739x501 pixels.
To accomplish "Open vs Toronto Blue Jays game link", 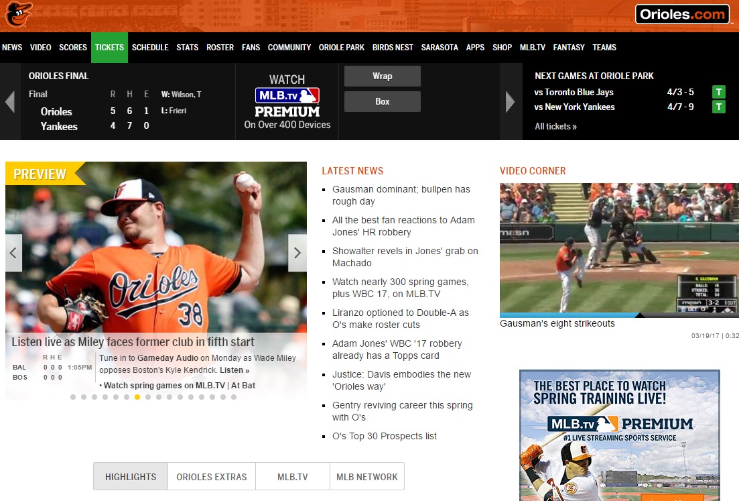I will [574, 92].
